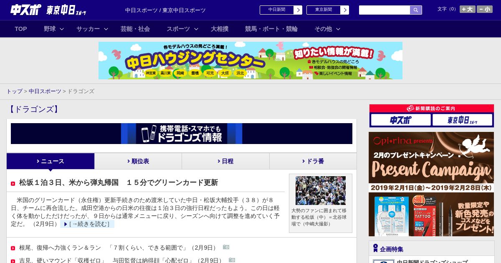Click the 中日スポーツ / 東京中日スポーツ header text
This screenshot has height=263, width=501.
pos(165,10)
